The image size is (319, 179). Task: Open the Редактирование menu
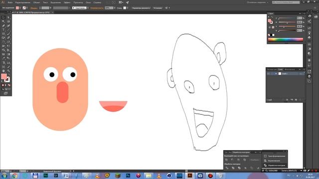tap(23, 2)
